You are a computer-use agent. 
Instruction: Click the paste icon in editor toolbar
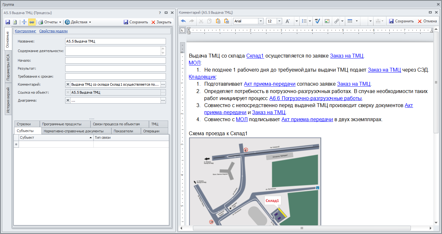[x=218, y=21]
